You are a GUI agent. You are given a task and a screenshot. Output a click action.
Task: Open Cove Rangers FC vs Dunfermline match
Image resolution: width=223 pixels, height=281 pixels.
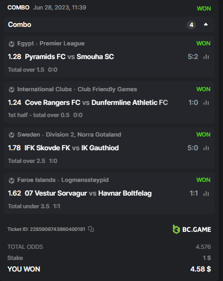96,102
